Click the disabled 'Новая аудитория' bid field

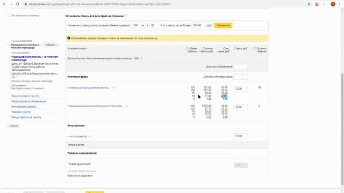pyautogui.click(x=241, y=165)
